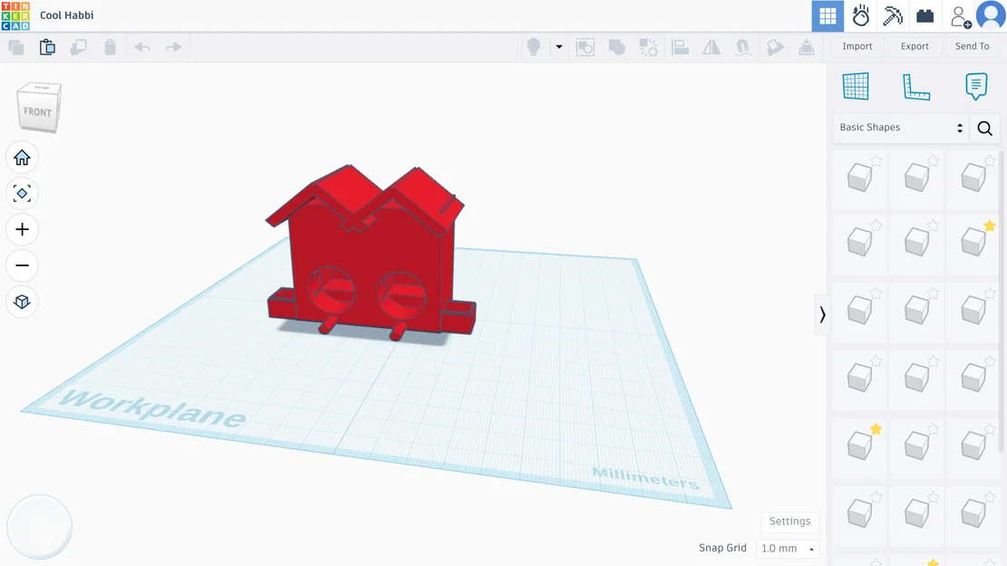Open the user profile avatar
Screen dimensions: 1007x566
[x=991, y=15]
